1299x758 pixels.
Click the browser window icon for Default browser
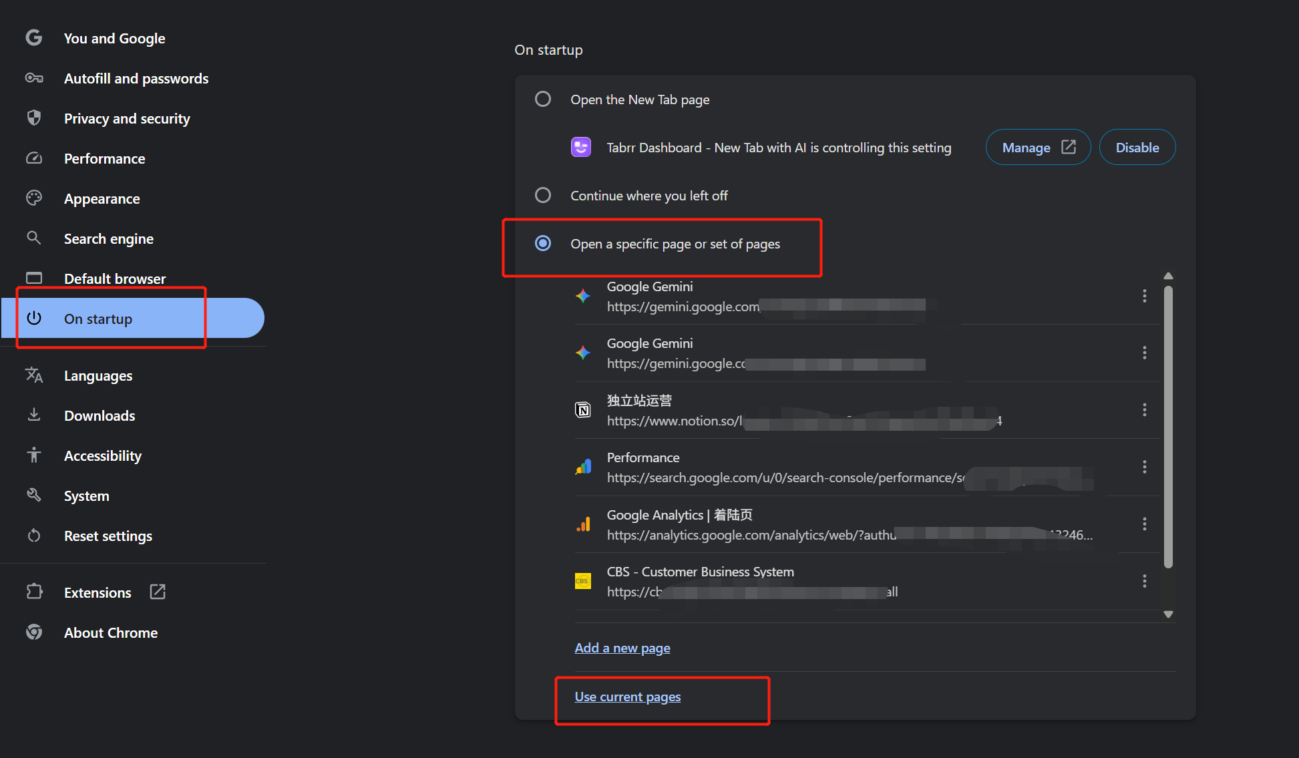(34, 278)
